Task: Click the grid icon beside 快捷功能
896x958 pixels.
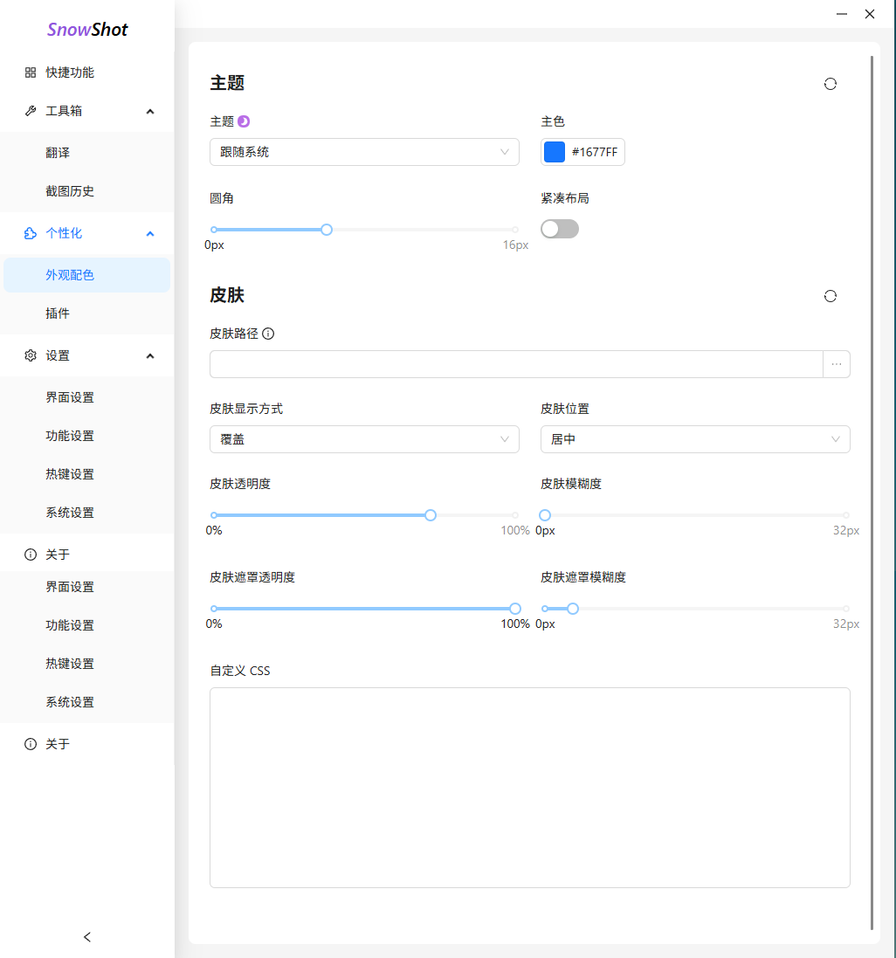Action: [31, 72]
